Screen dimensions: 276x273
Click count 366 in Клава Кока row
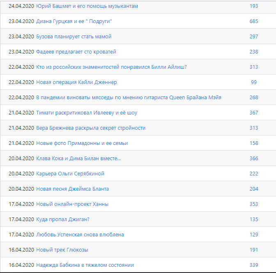point(254,159)
